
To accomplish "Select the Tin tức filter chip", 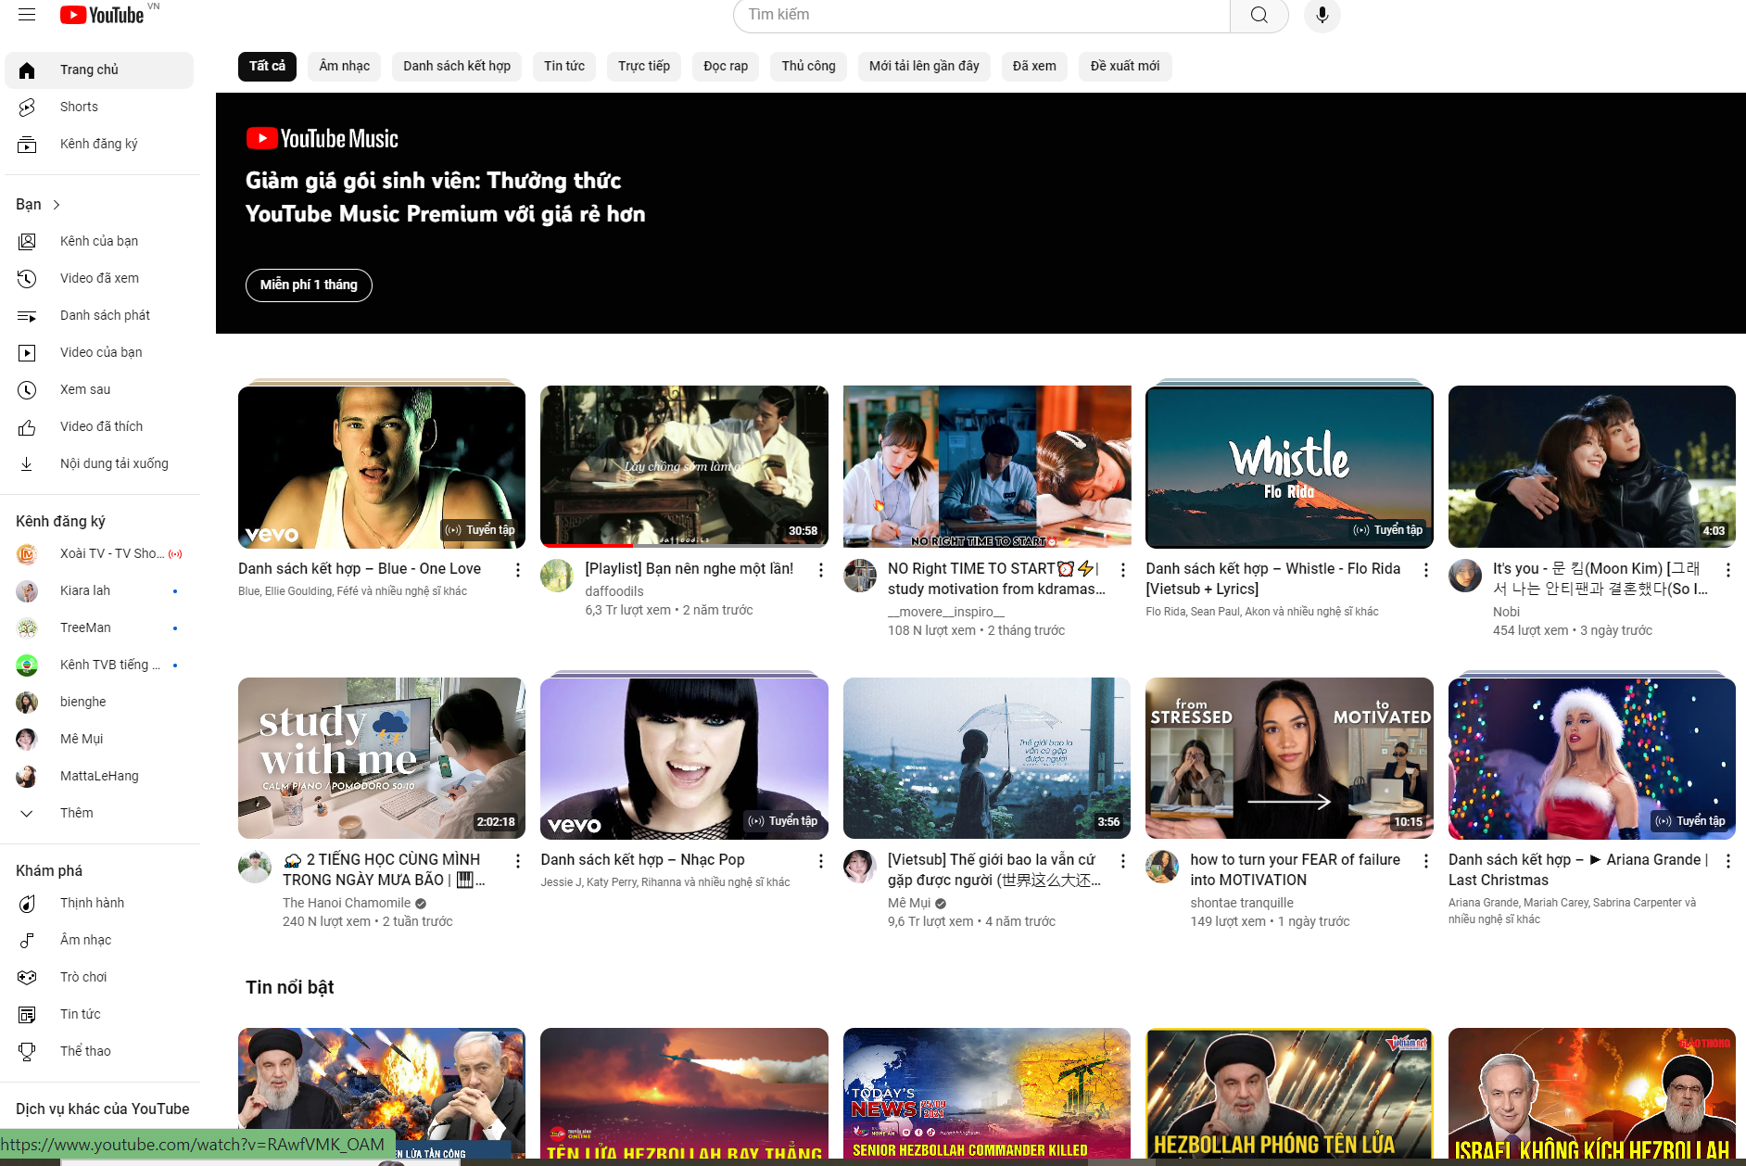I will click(564, 67).
